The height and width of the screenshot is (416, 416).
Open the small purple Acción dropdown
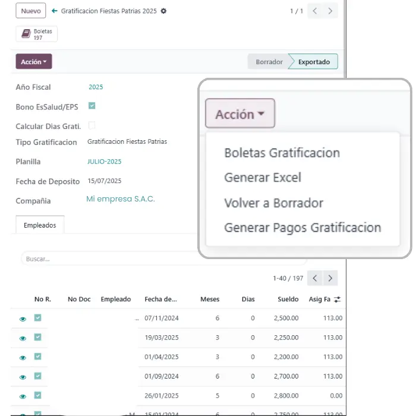pyautogui.click(x=33, y=62)
